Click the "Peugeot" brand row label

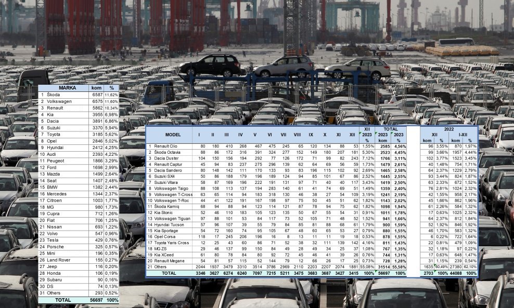(55, 160)
